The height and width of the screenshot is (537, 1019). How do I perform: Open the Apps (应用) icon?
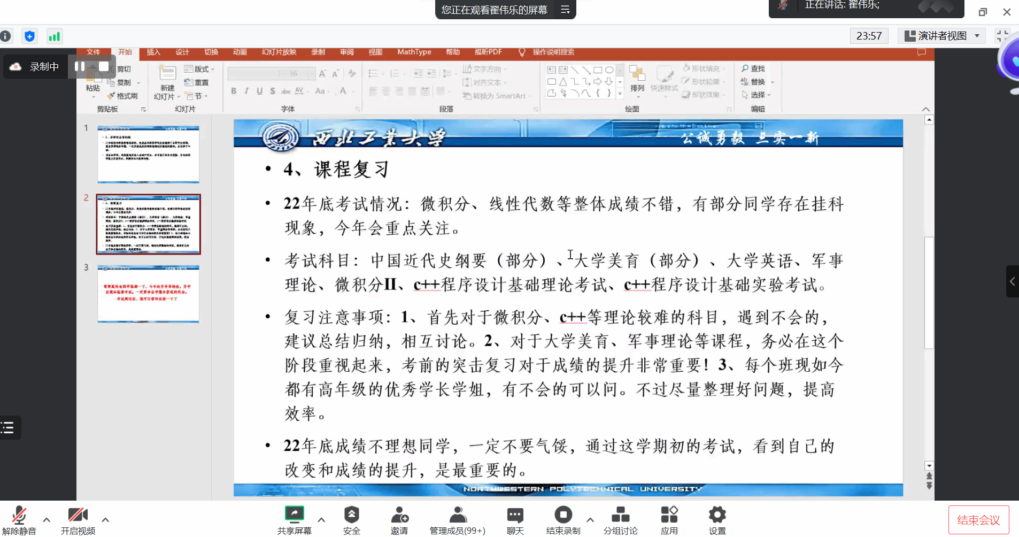669,516
